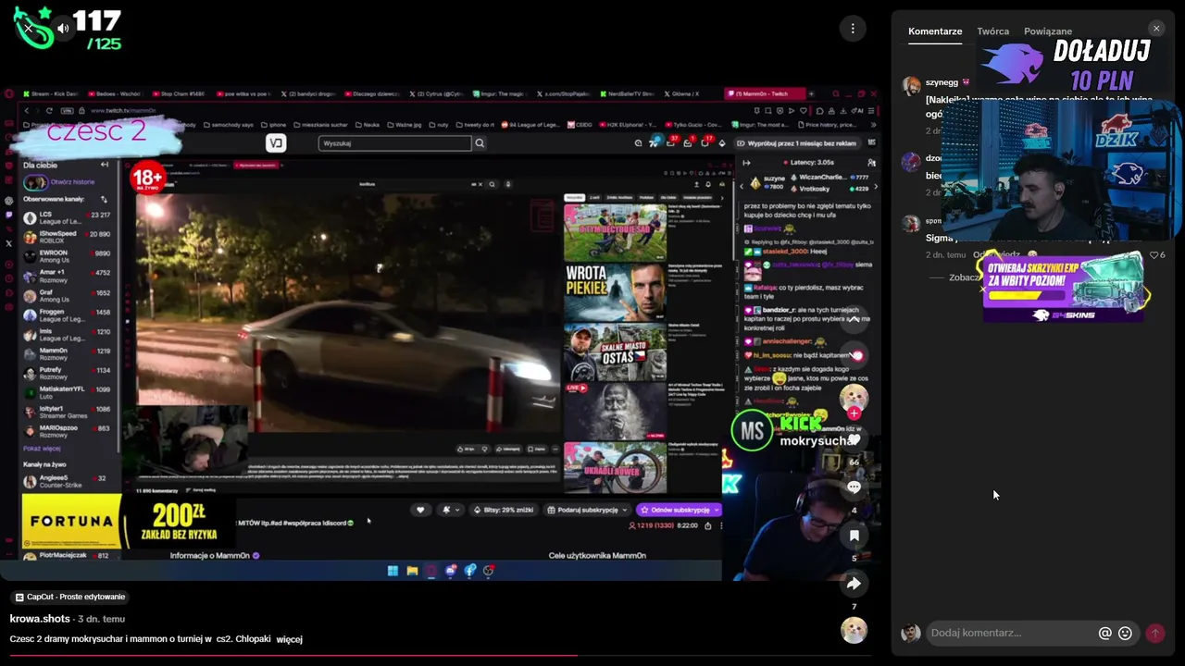Close the video viewer with the X icon
Screen dimensions: 1185x666
point(29,29)
